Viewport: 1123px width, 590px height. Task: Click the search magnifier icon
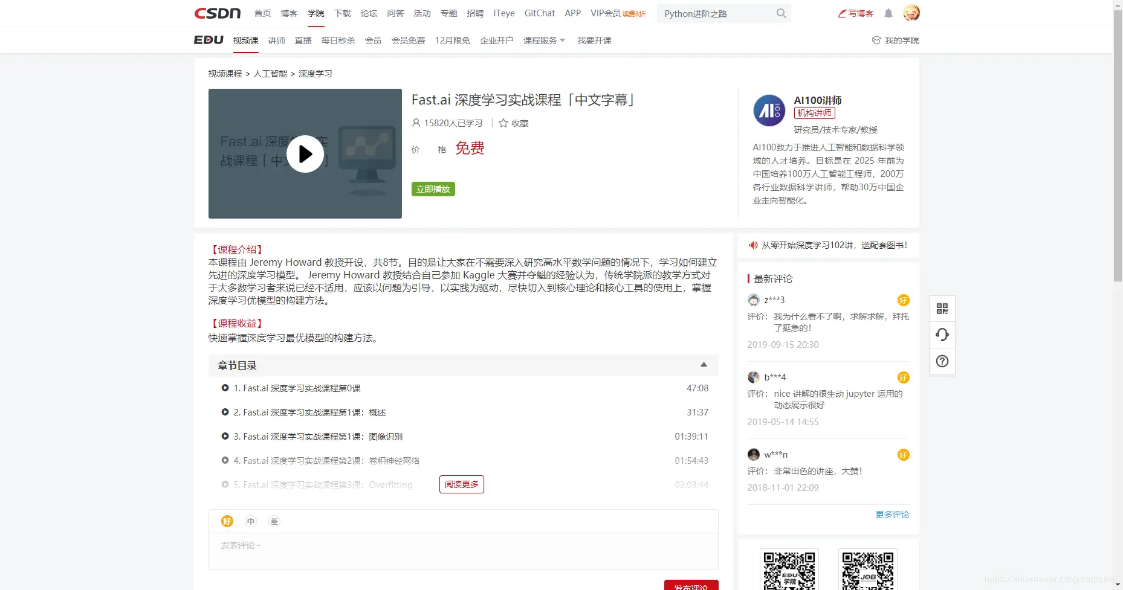(x=781, y=13)
